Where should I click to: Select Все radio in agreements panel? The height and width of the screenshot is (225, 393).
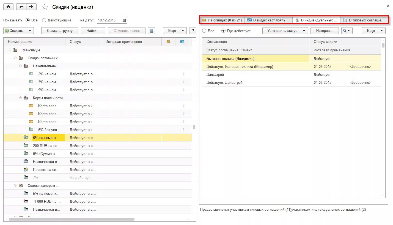point(204,31)
